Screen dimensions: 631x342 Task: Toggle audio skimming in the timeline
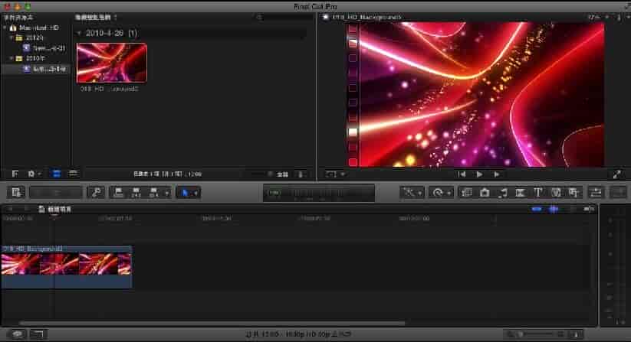tap(553, 209)
